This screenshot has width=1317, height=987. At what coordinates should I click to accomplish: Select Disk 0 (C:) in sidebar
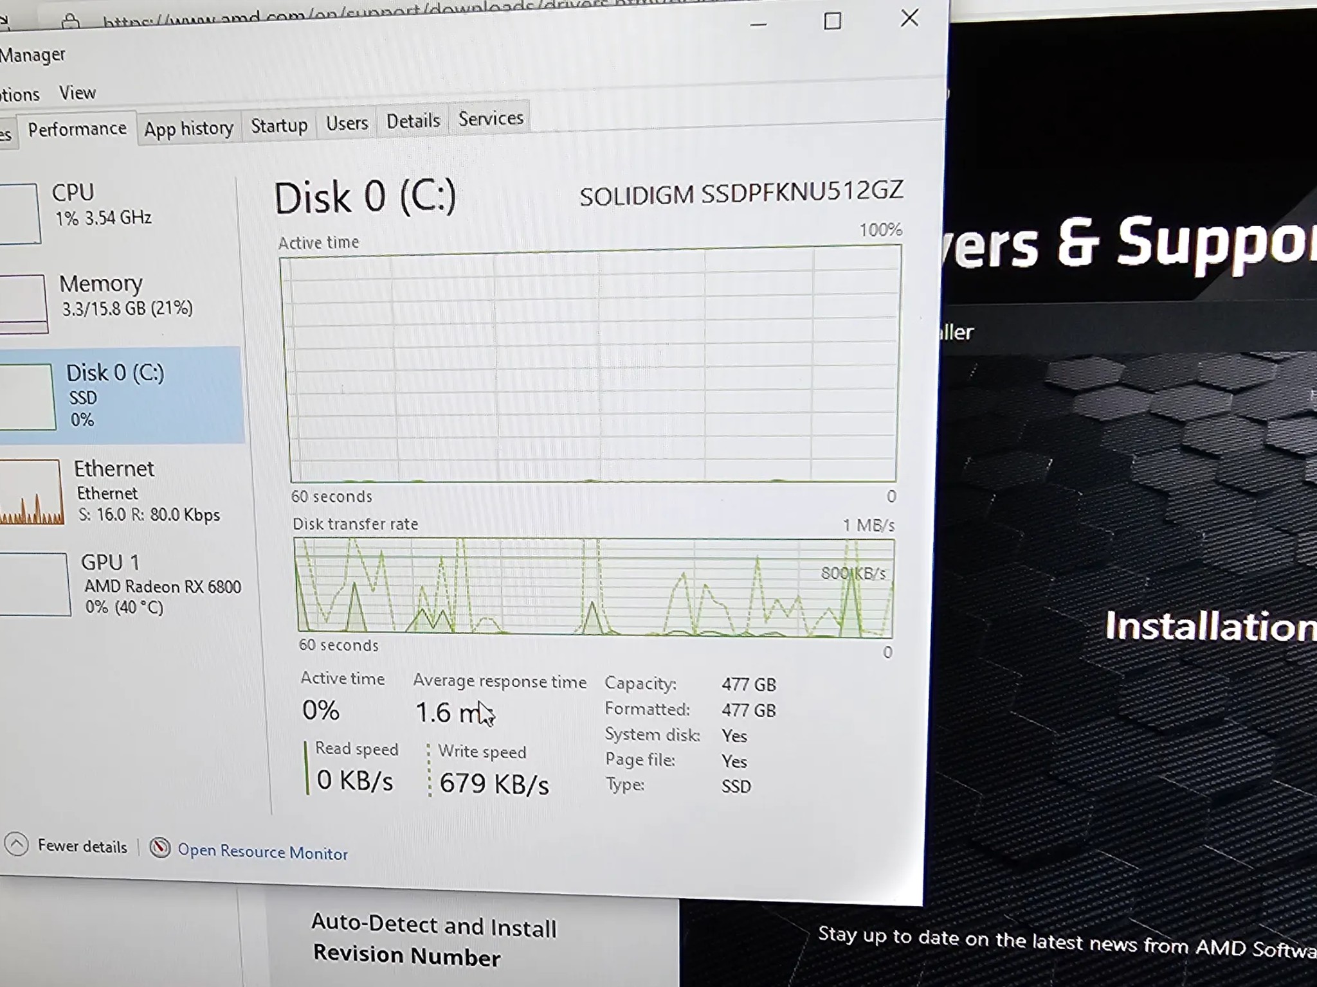coord(121,395)
